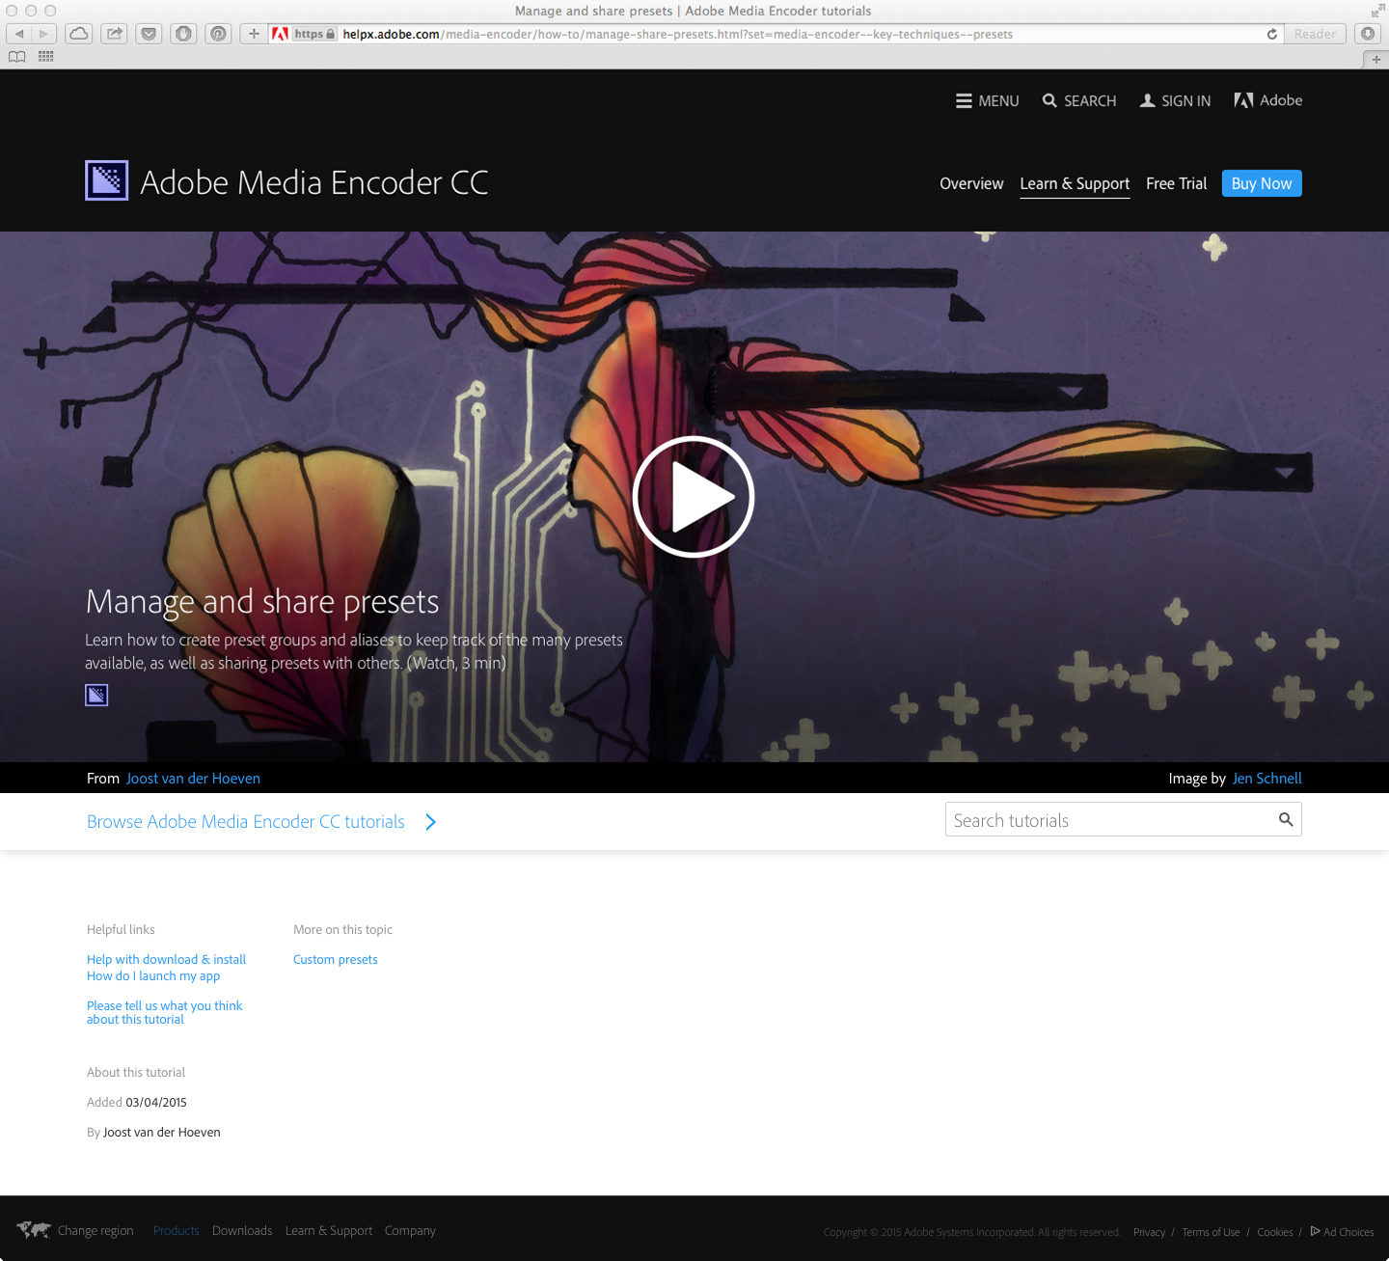Play the Manage and share presets video
This screenshot has height=1261, width=1389.
tap(694, 497)
